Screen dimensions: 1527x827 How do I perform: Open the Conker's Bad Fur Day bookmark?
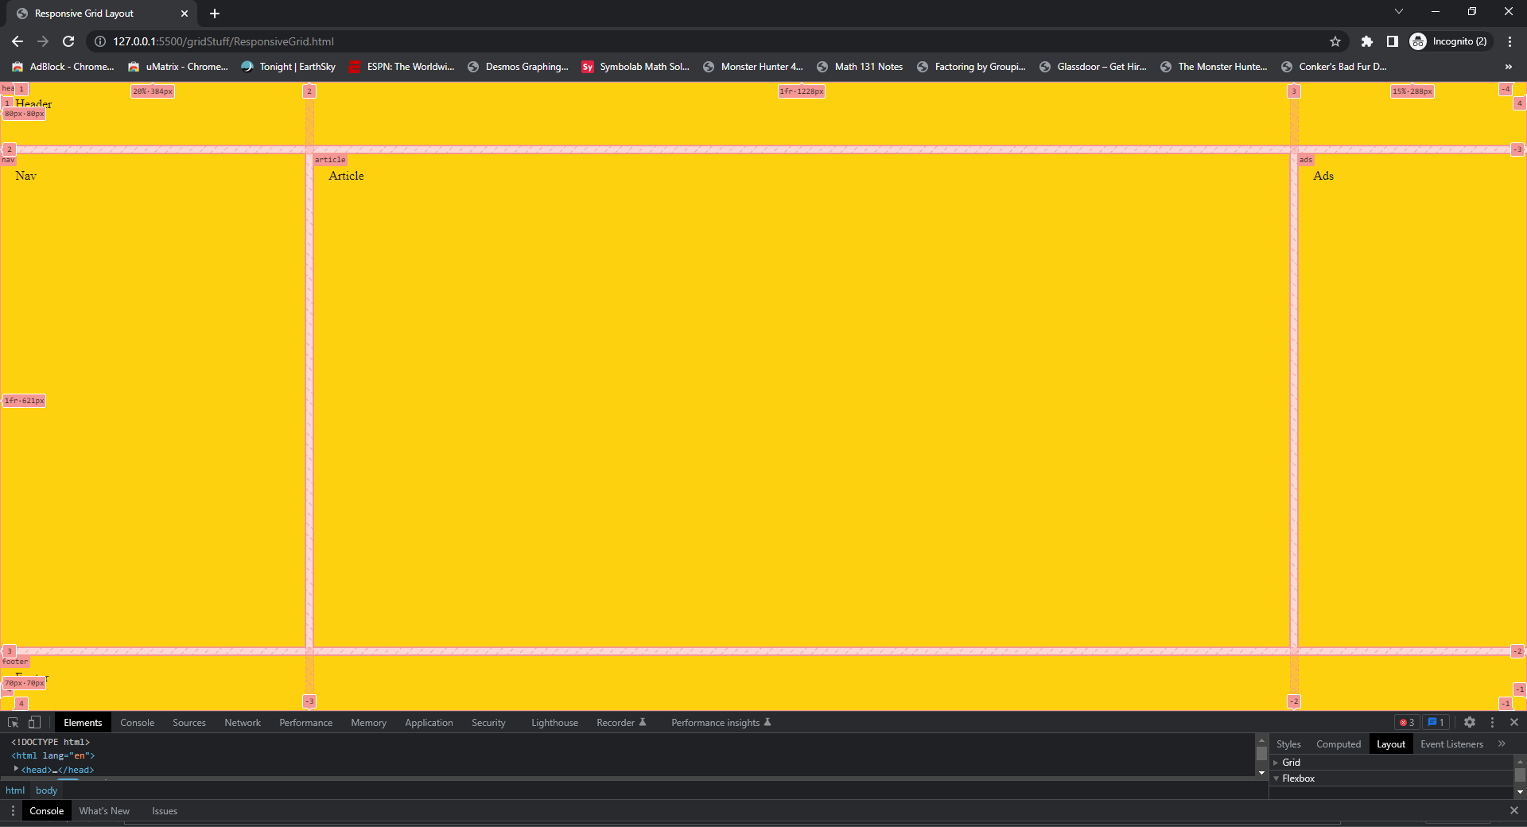[x=1334, y=67]
